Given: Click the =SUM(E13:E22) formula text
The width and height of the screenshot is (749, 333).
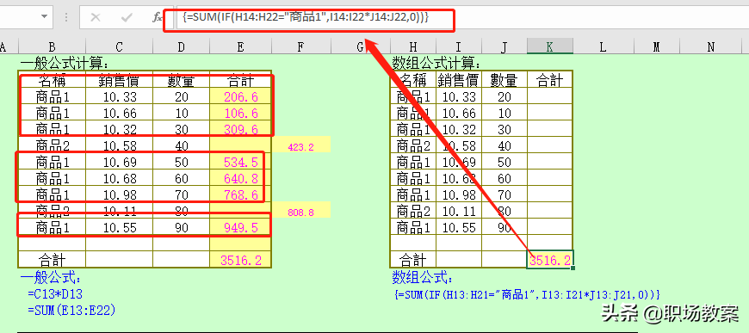Looking at the screenshot, I should 71,311.
